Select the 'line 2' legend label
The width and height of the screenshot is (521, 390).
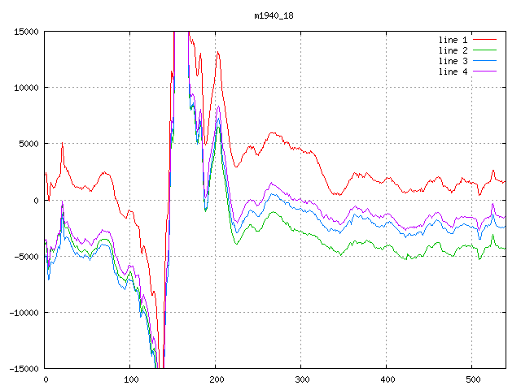(x=453, y=50)
